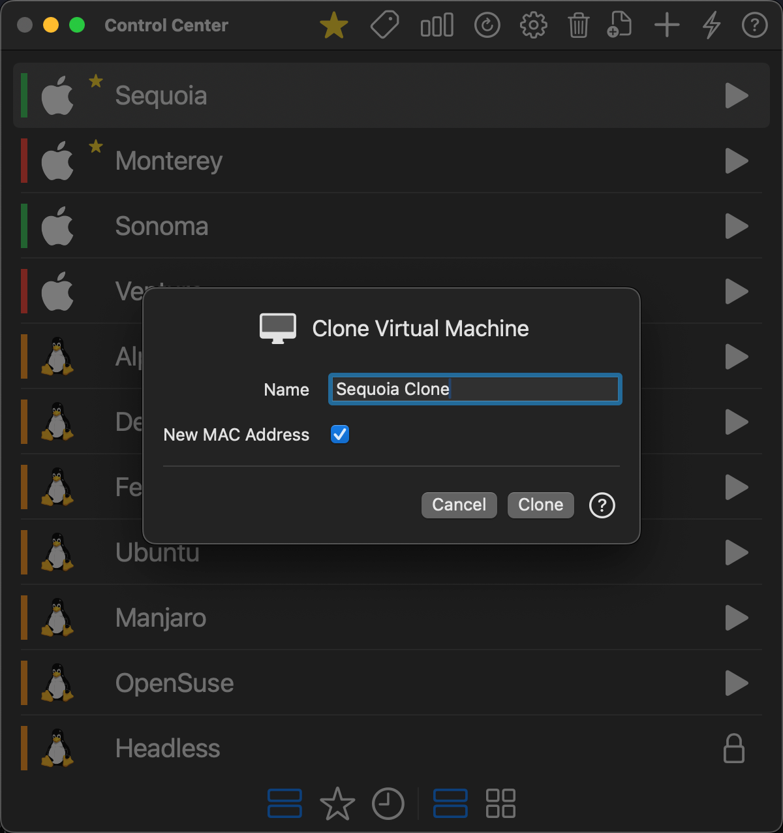Switch to grid view at the bottom
Screen dimensions: 783x833
500,804
